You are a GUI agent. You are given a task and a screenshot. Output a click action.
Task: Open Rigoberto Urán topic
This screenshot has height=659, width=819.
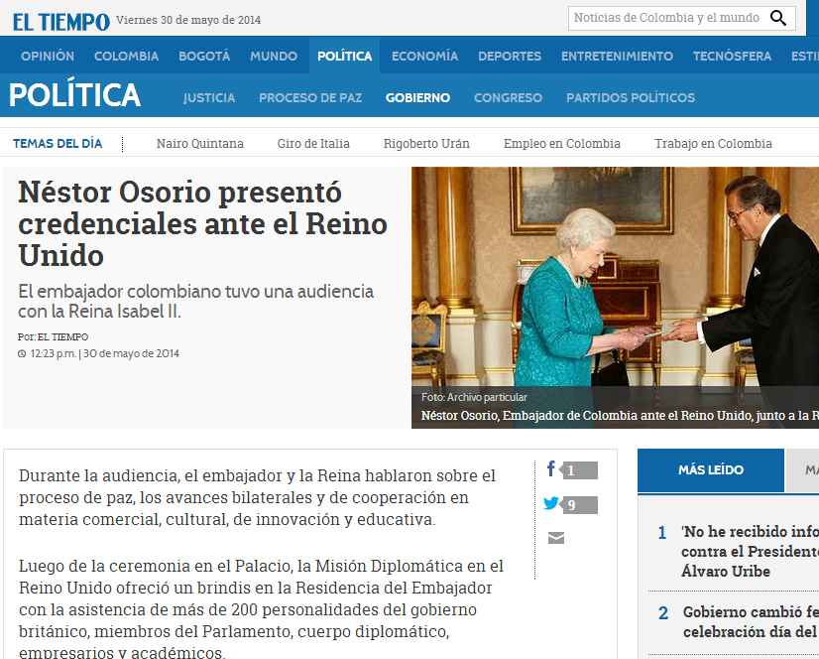pos(426,143)
